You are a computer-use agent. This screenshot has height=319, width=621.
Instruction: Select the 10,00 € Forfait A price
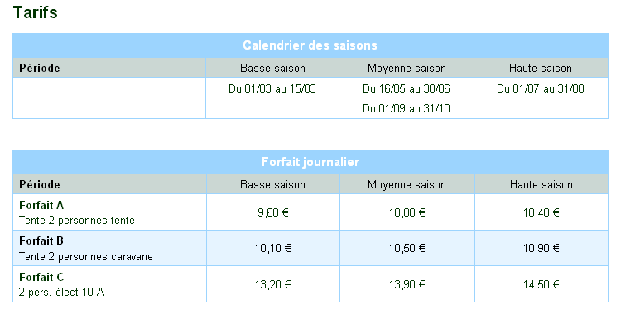pos(407,212)
